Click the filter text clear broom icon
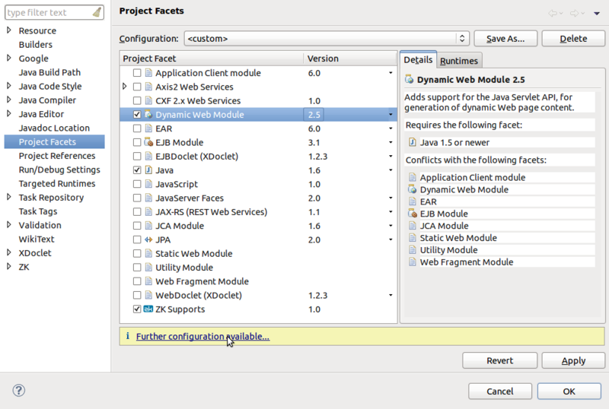 (97, 12)
